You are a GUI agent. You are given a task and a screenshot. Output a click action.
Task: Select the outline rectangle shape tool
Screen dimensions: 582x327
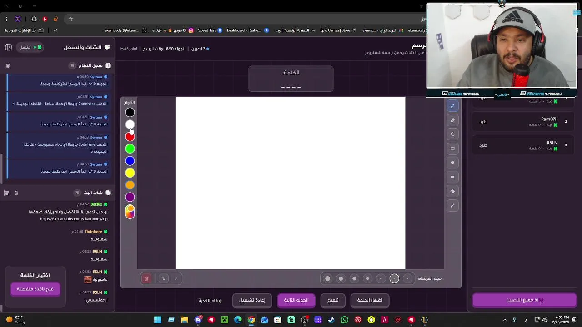(452, 149)
